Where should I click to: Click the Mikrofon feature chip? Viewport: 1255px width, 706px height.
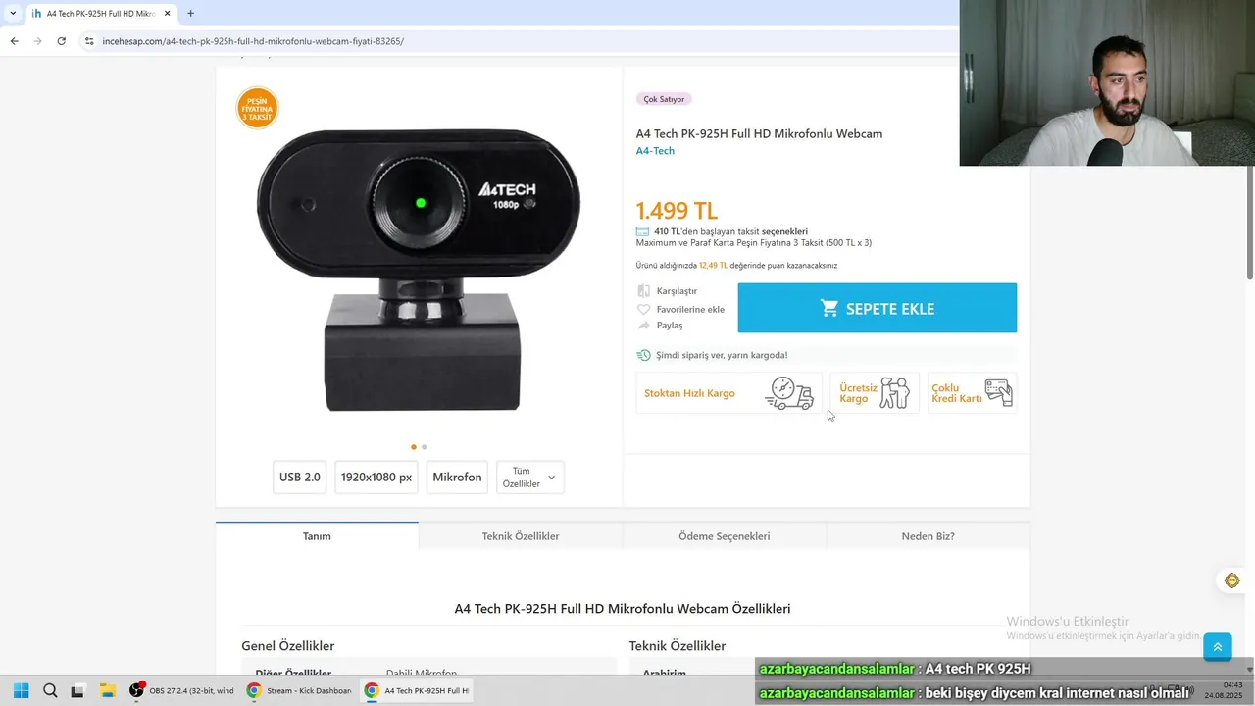(x=457, y=478)
